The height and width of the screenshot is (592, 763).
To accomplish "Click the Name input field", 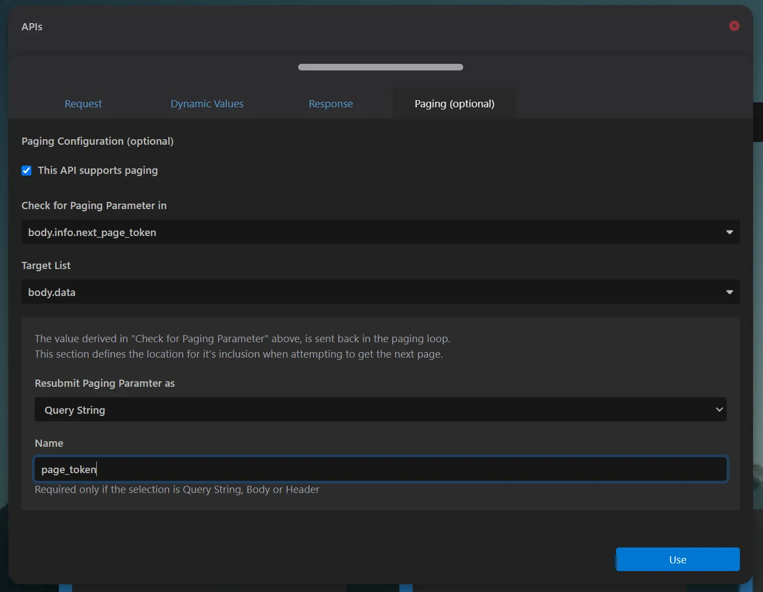I will click(381, 469).
